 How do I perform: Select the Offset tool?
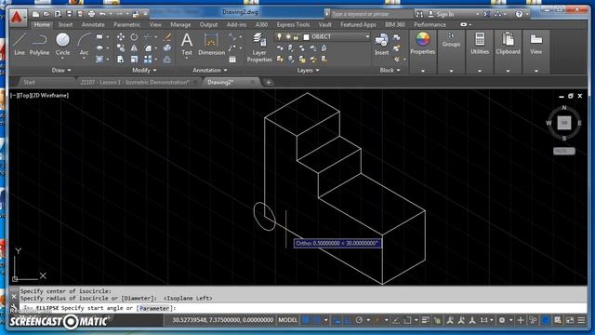point(167,60)
